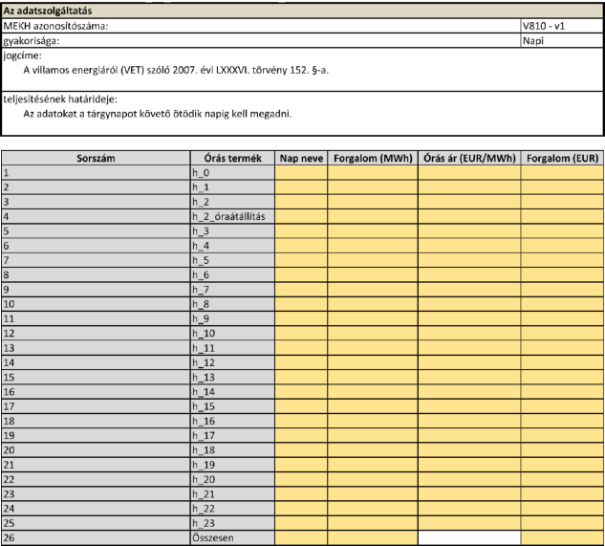Click the 'h_0' product cell

[x=232, y=173]
